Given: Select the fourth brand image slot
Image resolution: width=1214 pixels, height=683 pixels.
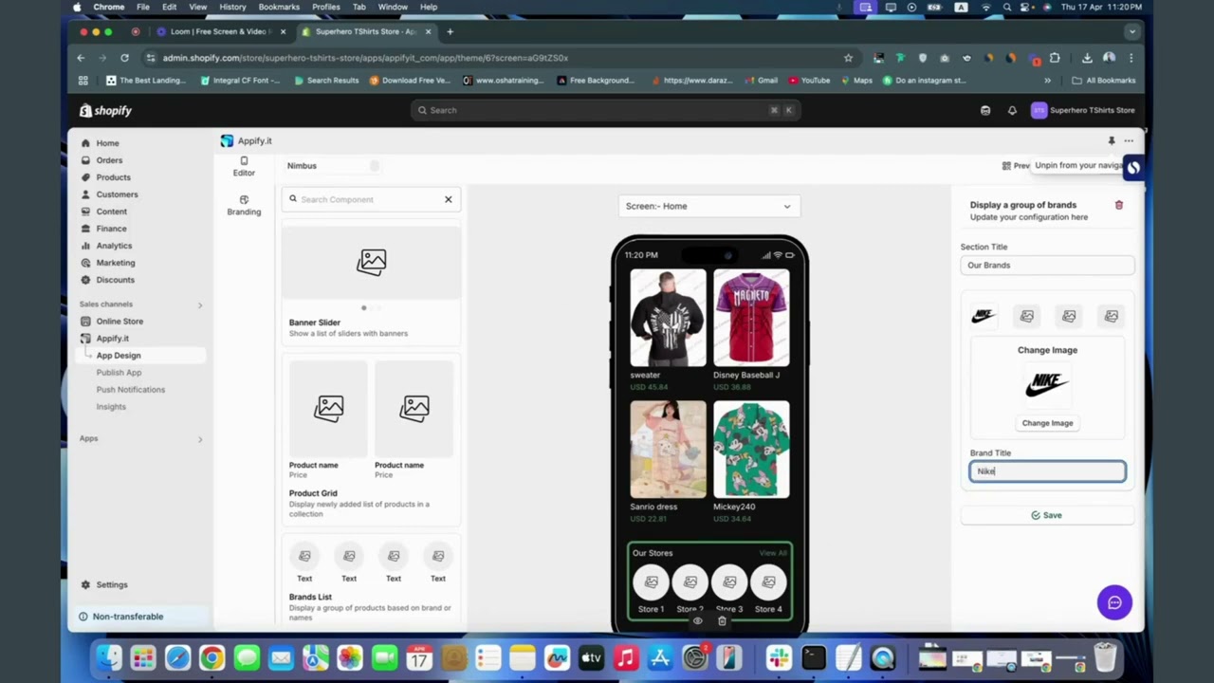Looking at the screenshot, I should 1112,316.
